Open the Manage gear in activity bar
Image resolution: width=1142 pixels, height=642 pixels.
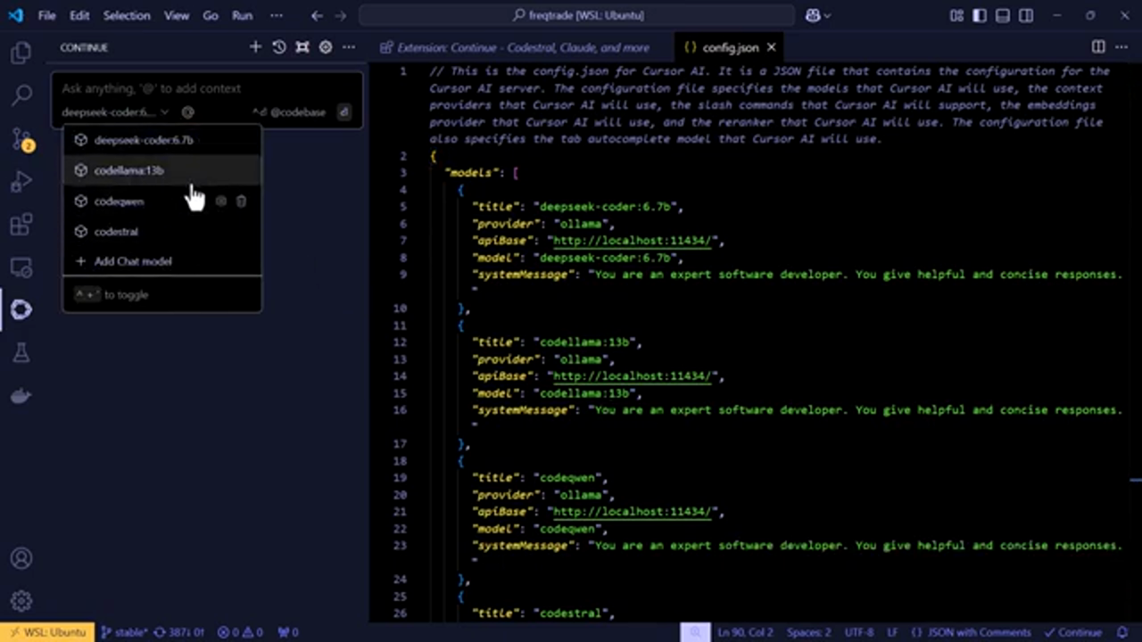point(21,601)
